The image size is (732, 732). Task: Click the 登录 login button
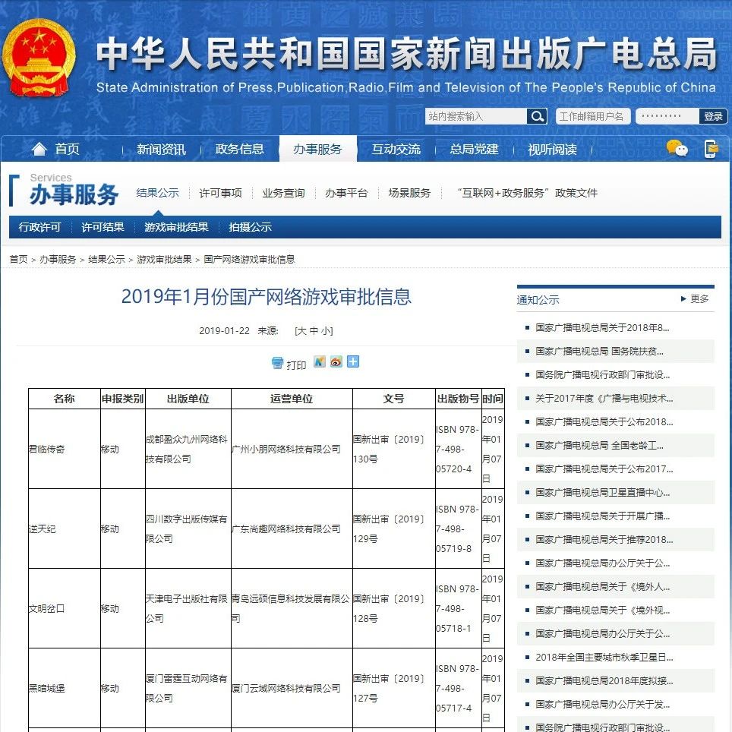coord(713,115)
